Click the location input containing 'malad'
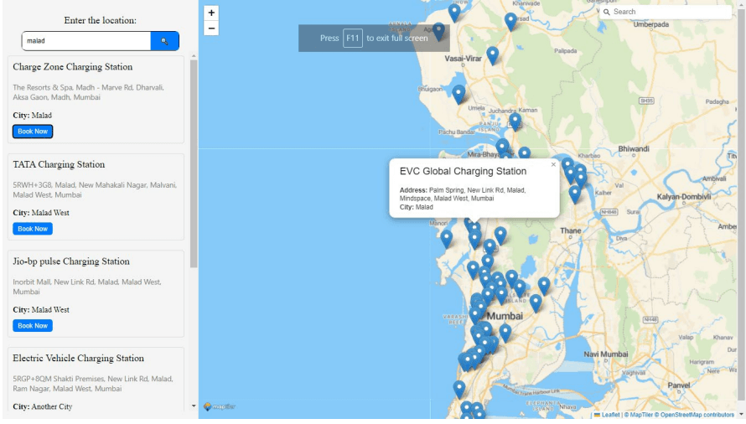This screenshot has width=746, height=424. (86, 41)
